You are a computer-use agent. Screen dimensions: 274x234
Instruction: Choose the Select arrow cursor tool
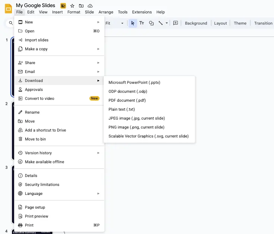point(133,23)
